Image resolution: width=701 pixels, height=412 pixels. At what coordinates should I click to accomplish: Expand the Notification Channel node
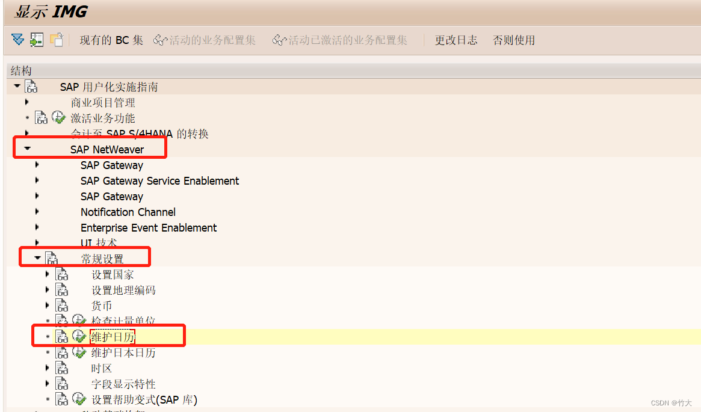pyautogui.click(x=37, y=211)
